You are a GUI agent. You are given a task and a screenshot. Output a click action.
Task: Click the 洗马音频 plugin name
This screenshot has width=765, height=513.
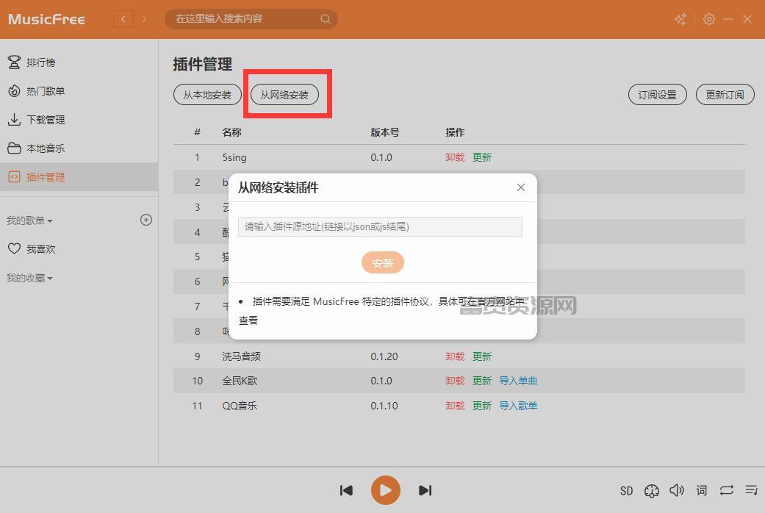(241, 356)
